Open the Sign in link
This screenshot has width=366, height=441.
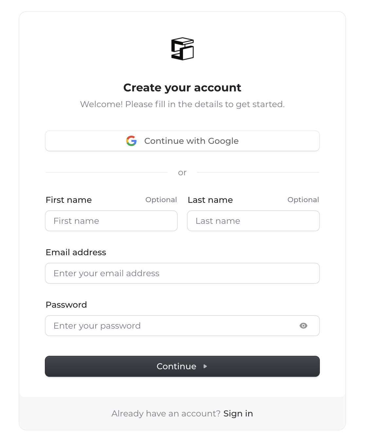pyautogui.click(x=238, y=413)
